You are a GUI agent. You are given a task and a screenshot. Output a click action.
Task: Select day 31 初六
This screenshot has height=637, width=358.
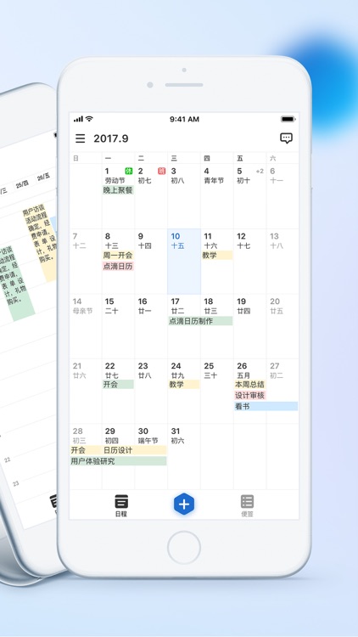coord(184,457)
